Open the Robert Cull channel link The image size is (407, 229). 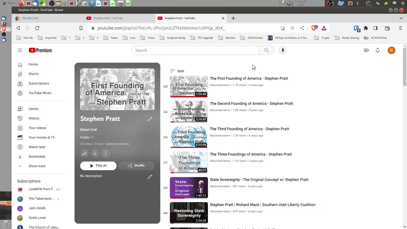[88, 130]
